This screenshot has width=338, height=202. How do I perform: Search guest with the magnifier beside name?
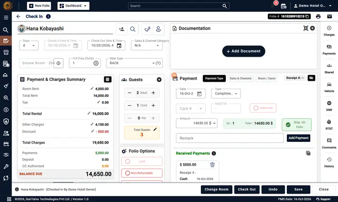click(x=133, y=29)
